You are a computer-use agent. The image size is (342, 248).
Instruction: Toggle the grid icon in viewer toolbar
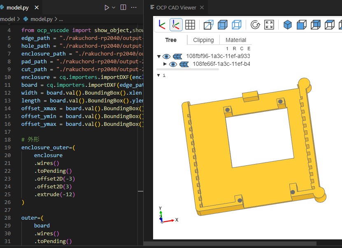point(190,25)
